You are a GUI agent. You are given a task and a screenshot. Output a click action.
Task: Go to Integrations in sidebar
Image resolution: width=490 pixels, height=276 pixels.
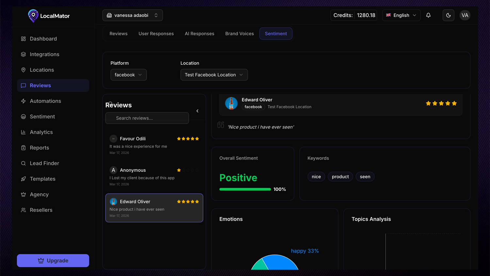coord(44,54)
